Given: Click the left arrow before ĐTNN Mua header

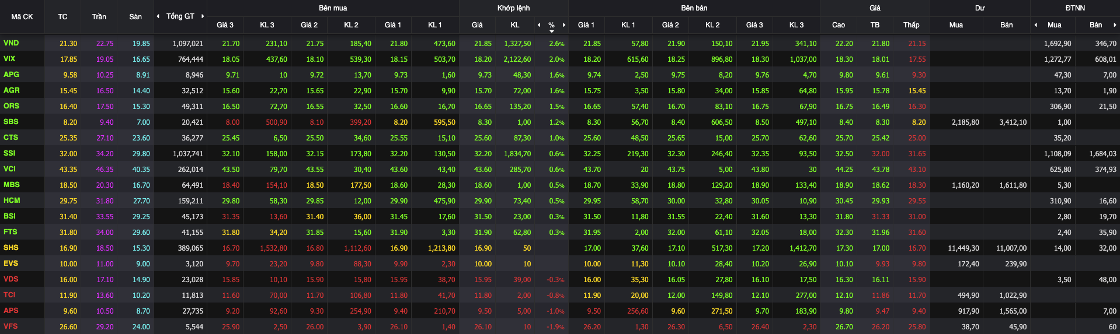Looking at the screenshot, I should click(x=1036, y=25).
